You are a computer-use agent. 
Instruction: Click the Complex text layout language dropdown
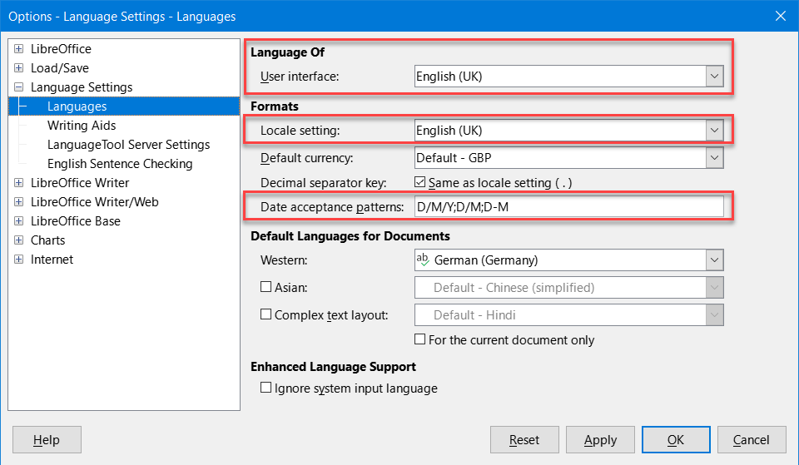pos(569,315)
